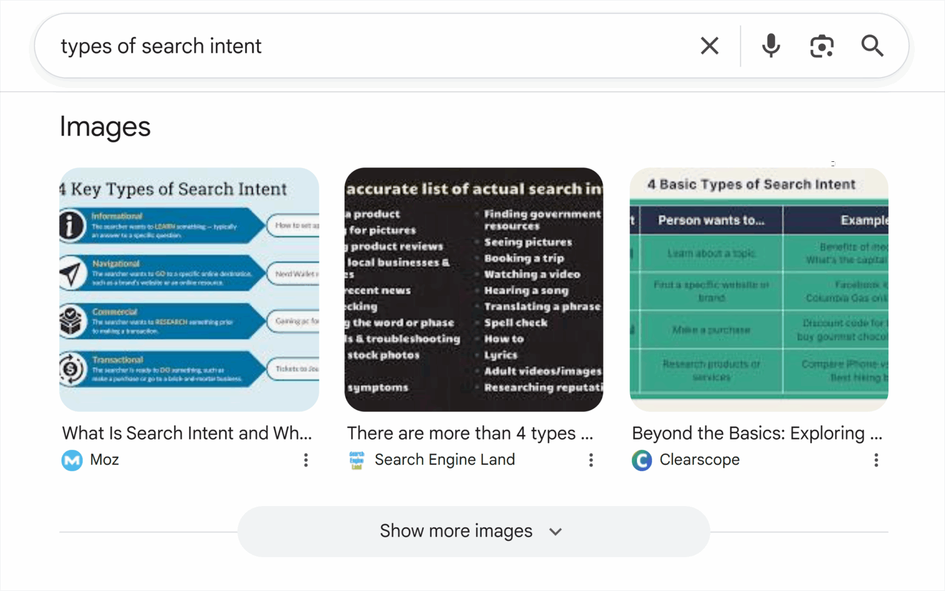Select the search query text field
Screen dimensions: 945x591
[369, 46]
